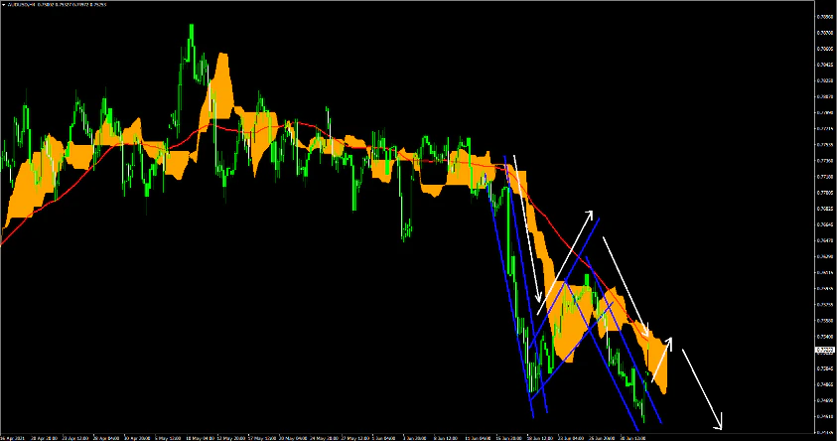Select the short white upward arrow near current price
Screen dimensions: 837x441
coord(661,360)
